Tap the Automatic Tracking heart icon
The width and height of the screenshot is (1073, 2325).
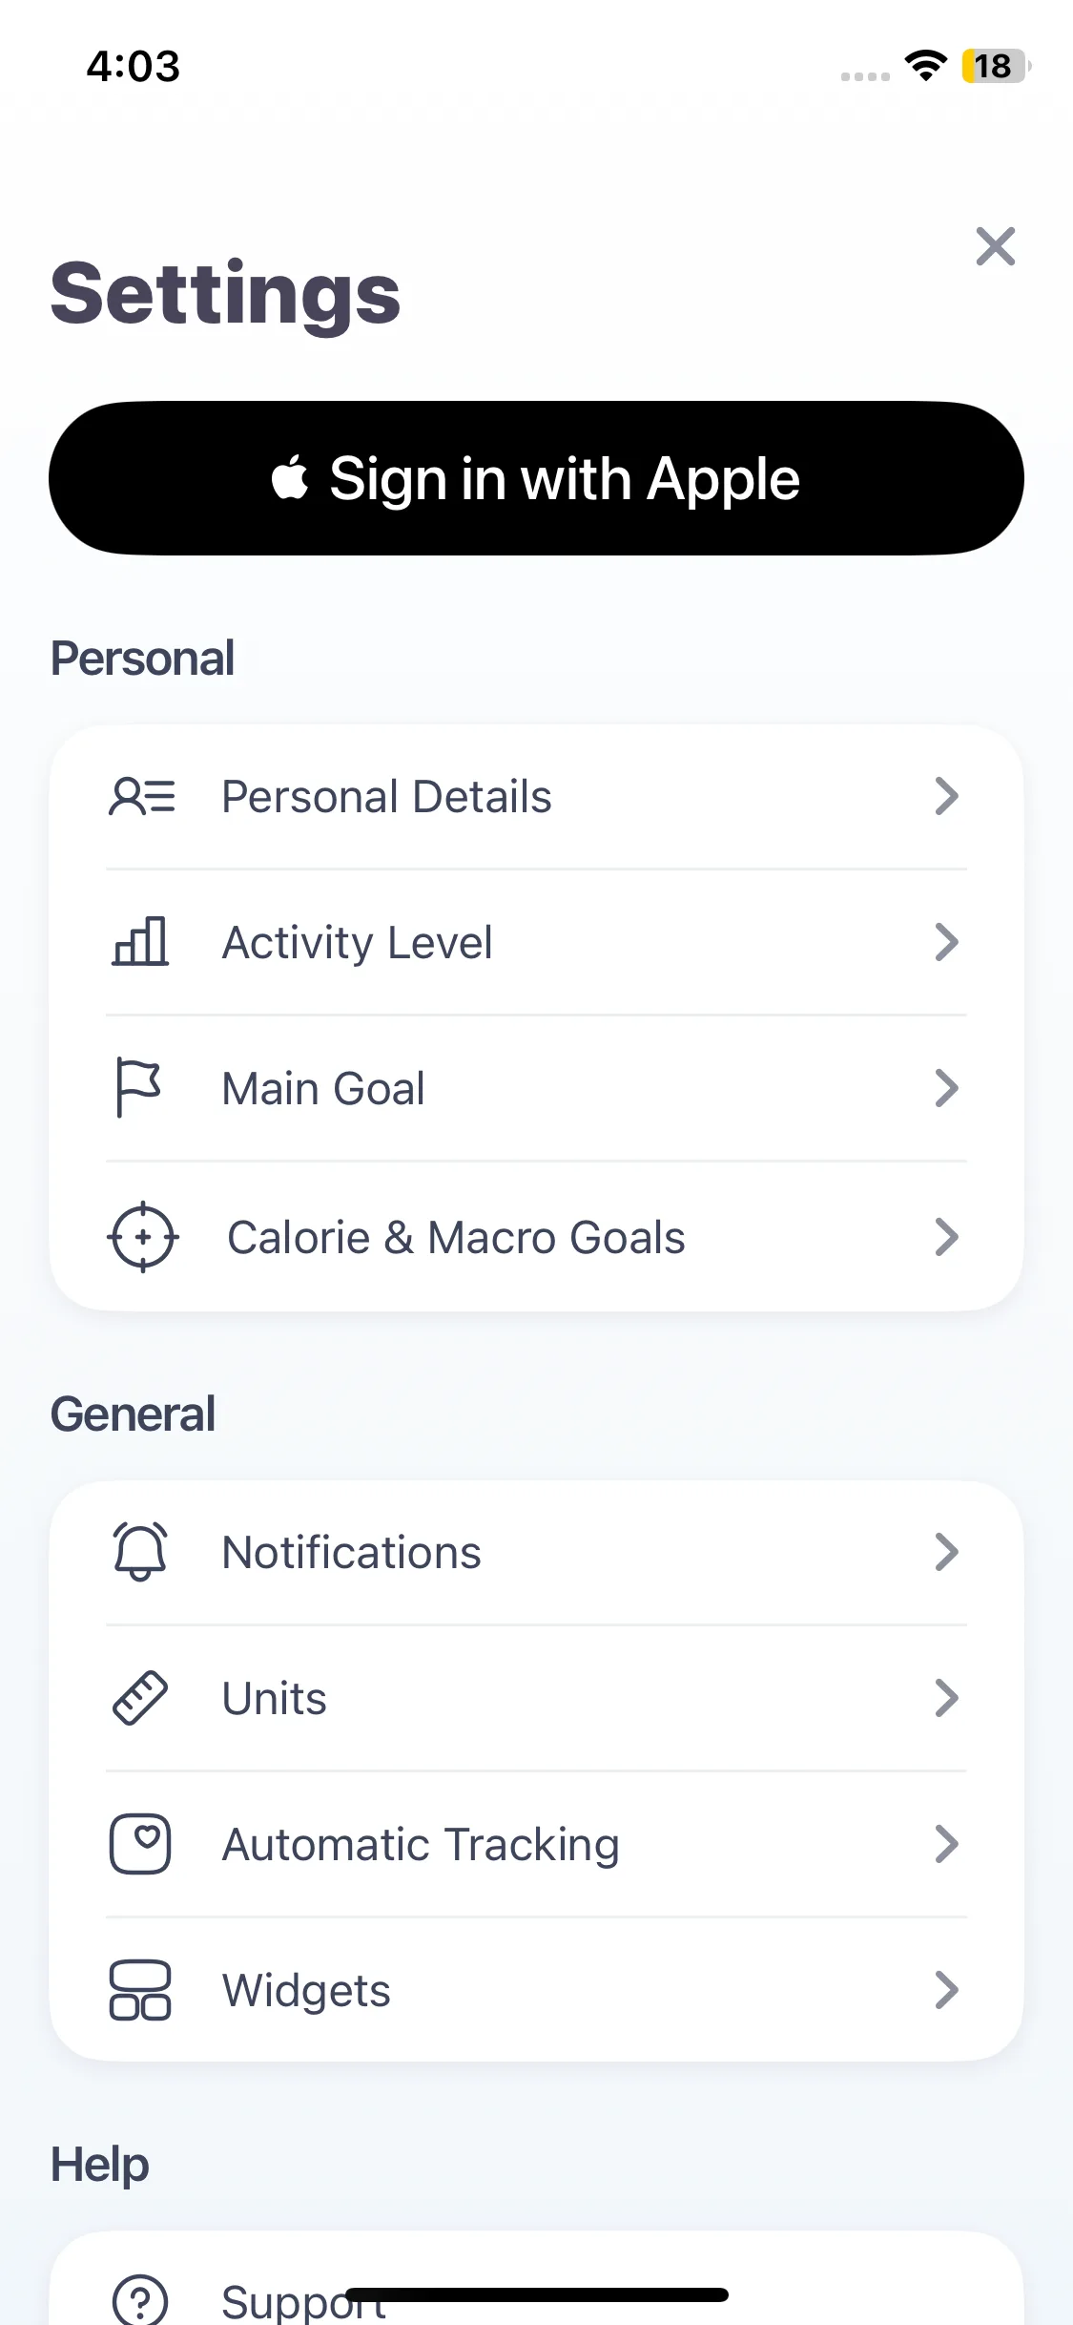point(140,1844)
